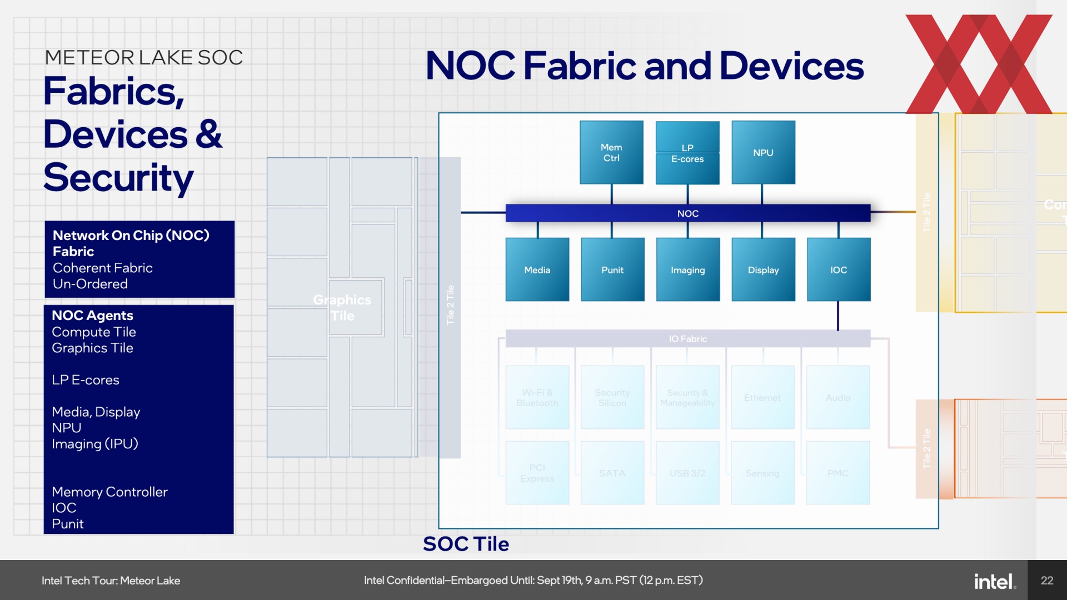Screen dimensions: 1067x600
Task: Click the METEOR LAKE SOC heading
Action: coord(143,57)
